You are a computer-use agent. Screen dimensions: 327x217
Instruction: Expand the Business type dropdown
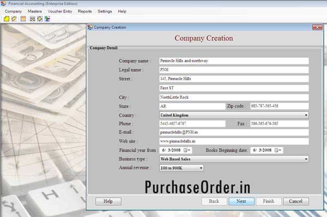[306, 159]
